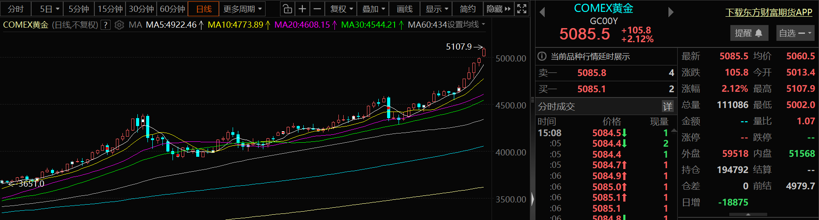Click 前结 value 4979.7
The image size is (819, 220).
click(801, 186)
